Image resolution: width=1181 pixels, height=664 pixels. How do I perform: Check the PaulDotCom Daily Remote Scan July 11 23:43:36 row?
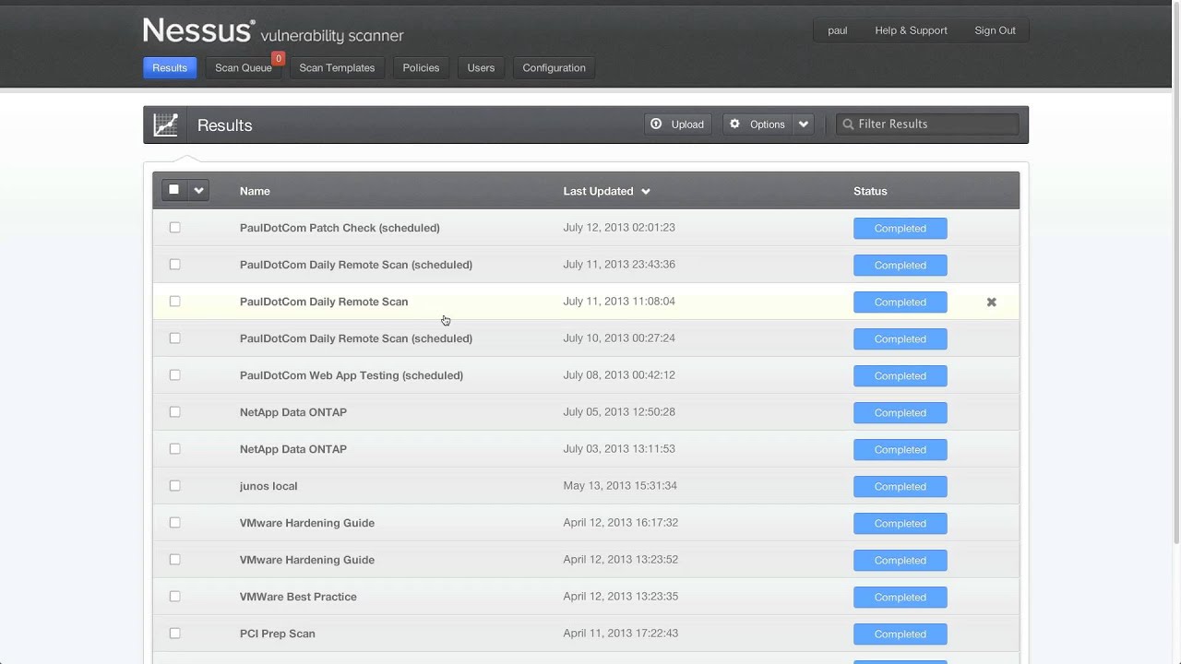coord(174,264)
